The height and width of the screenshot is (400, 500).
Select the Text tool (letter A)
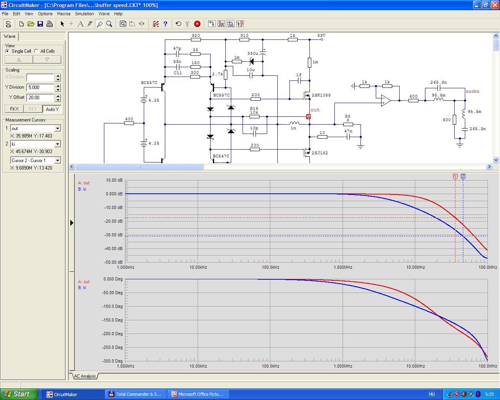tap(80, 24)
